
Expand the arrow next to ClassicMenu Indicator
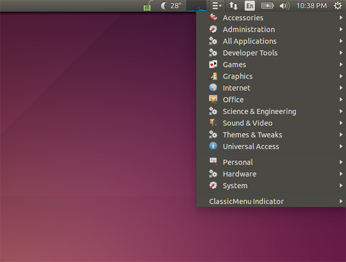coord(341,201)
